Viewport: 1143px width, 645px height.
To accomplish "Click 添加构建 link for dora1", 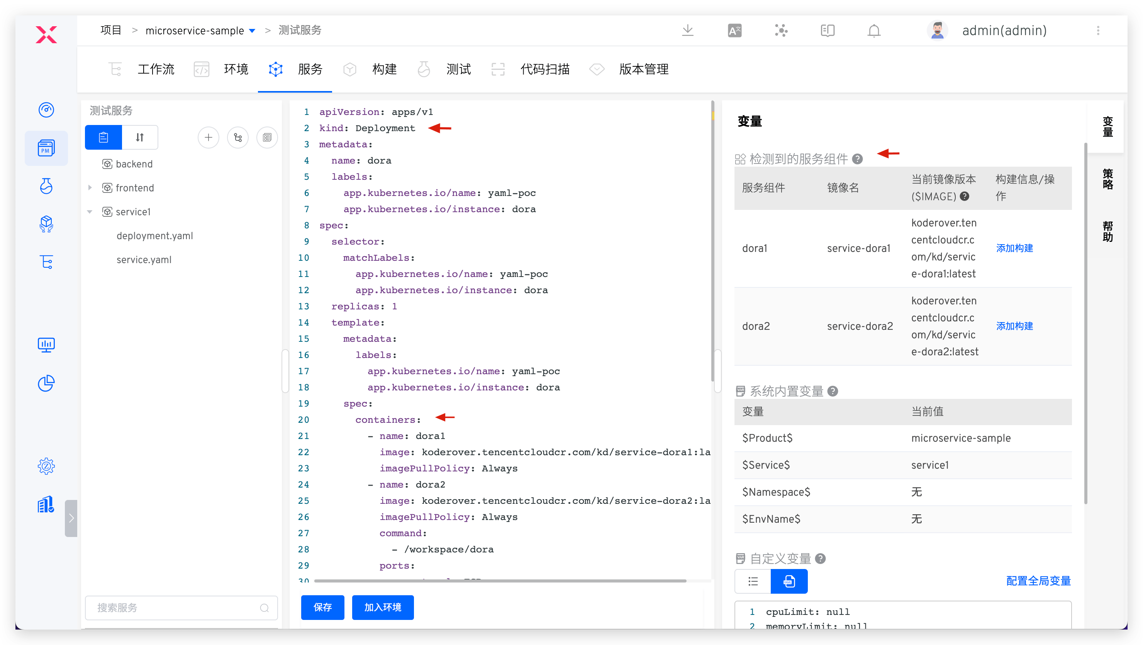I will pos(1014,248).
